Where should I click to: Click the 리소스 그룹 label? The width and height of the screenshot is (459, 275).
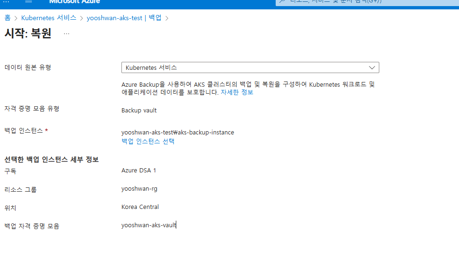[x=21, y=190]
